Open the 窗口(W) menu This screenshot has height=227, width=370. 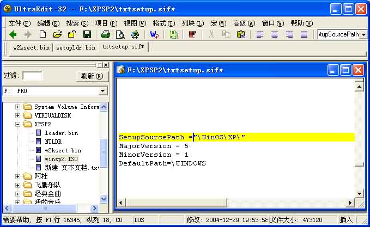(273, 23)
